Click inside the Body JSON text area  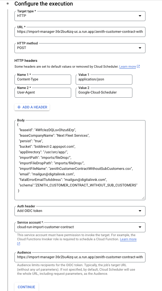click(80, 160)
